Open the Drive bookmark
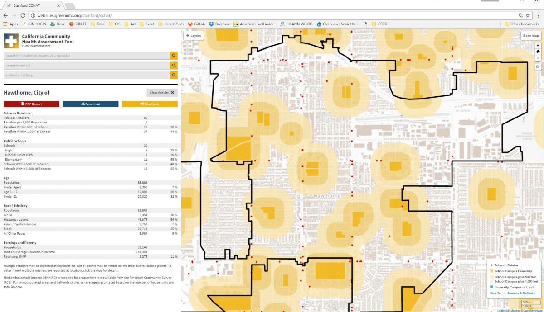The width and height of the screenshot is (544, 312). pos(58,24)
